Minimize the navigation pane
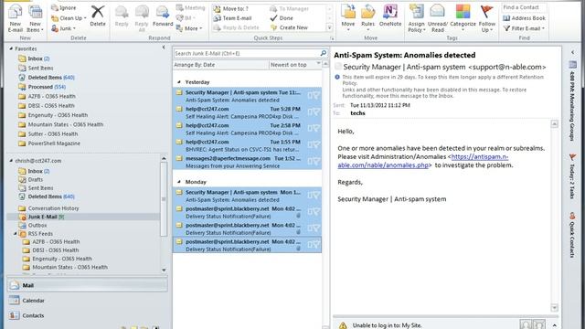Viewport: 585px width, 329px height. click(x=164, y=48)
